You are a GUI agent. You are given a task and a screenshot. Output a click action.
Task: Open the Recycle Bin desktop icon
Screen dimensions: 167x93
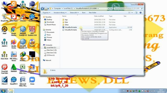[x=4, y=17]
